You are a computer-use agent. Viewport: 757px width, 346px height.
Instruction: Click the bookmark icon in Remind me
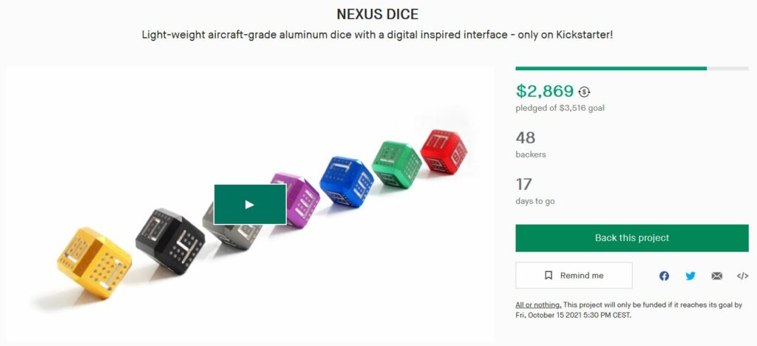coord(549,276)
